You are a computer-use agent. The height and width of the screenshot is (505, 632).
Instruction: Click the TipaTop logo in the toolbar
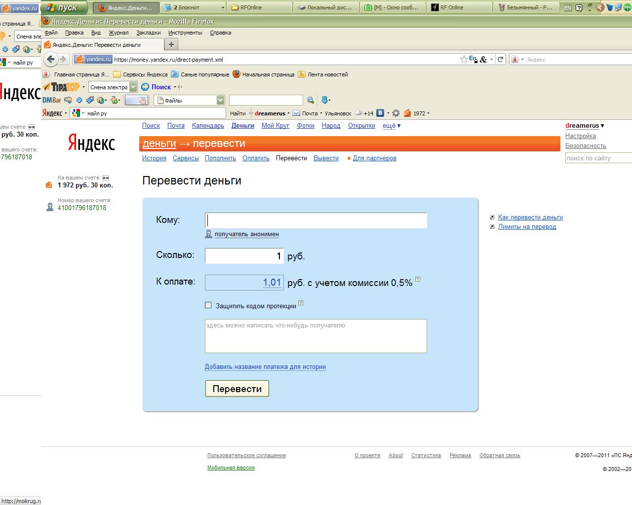coord(61,87)
